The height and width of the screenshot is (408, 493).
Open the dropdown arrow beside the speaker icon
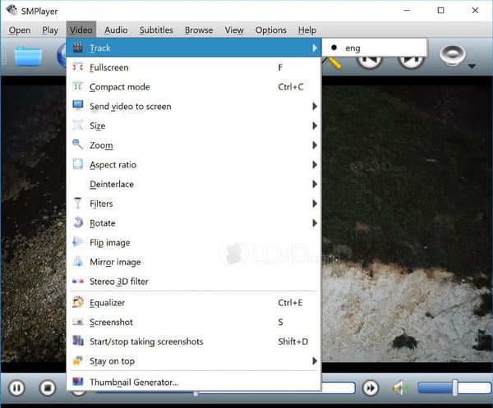(x=472, y=66)
